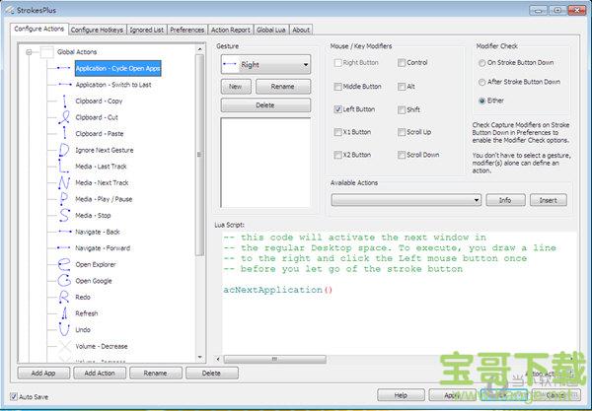Tick the Alt modifier checkbox
This screenshot has width=592, height=411.
point(402,87)
